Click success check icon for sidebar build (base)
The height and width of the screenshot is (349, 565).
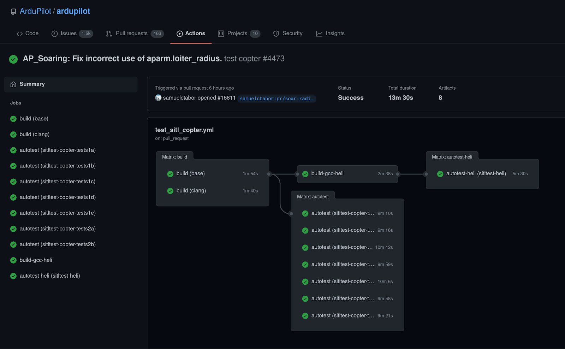pyautogui.click(x=13, y=119)
